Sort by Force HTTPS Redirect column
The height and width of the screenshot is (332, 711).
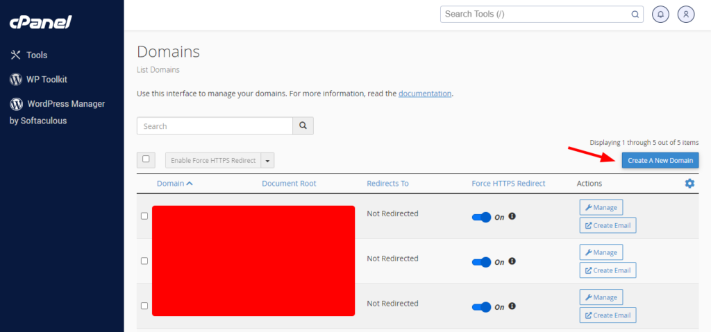[508, 184]
